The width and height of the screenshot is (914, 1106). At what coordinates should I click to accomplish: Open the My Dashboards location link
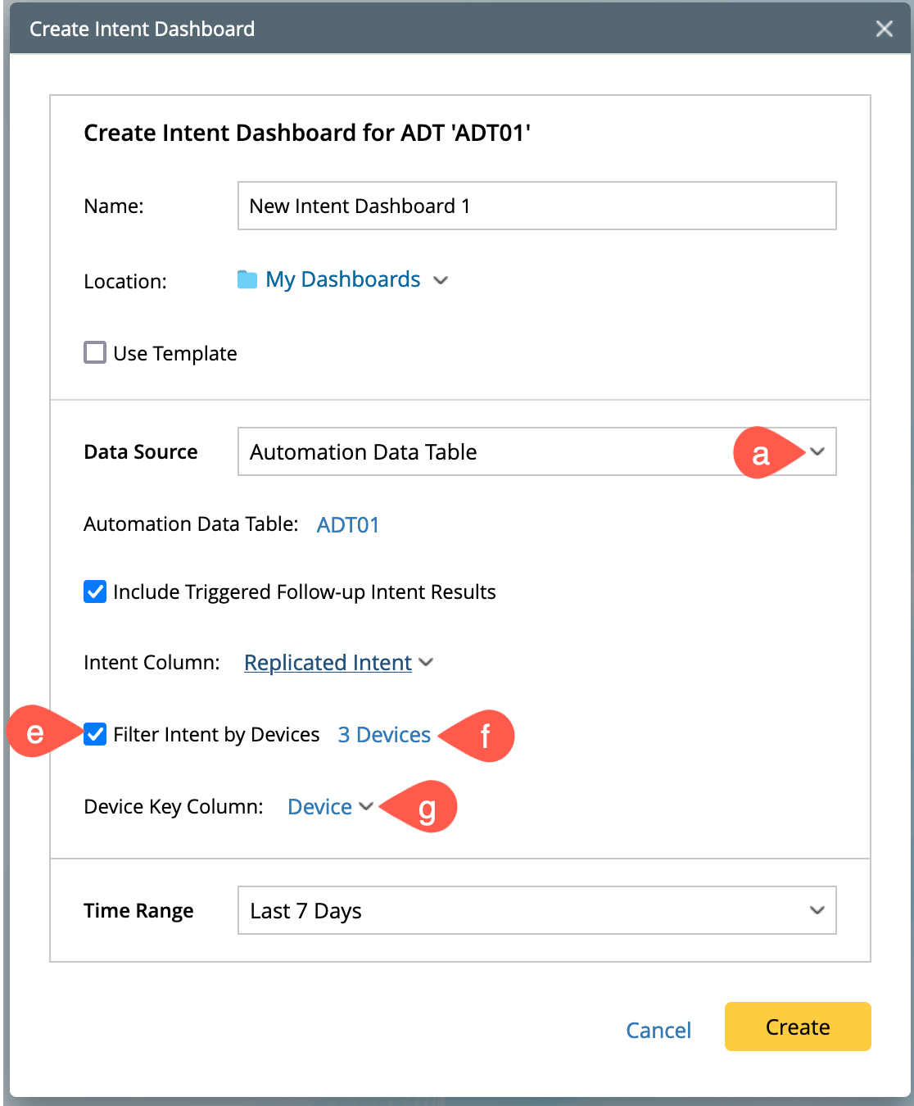(x=342, y=280)
